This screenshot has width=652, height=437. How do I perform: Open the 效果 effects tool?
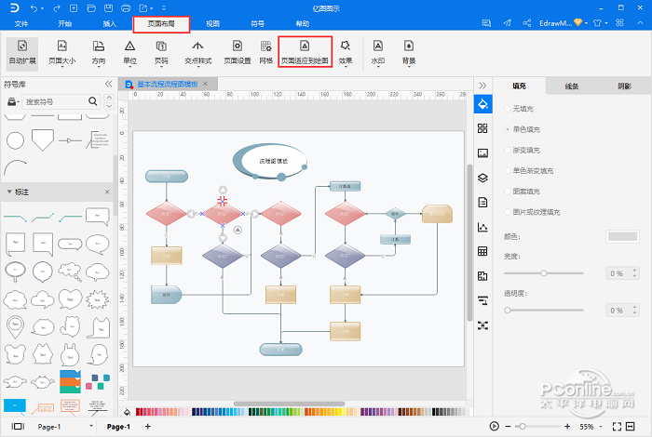346,52
